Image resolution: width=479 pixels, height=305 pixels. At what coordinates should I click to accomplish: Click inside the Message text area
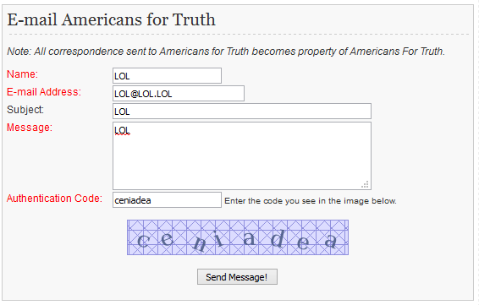click(x=242, y=155)
